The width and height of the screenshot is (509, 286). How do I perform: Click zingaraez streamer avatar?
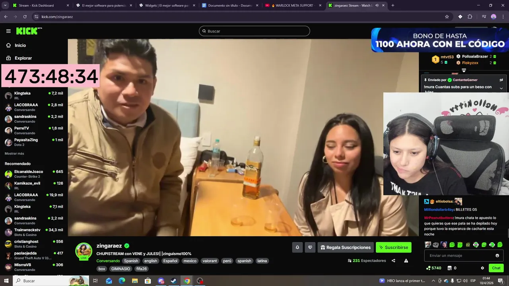(x=84, y=251)
